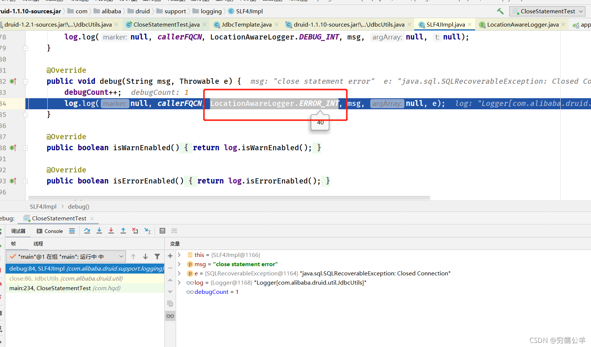
Task: Click SLF4JImpl in the editor breadcrumb bar
Action: pos(43,207)
